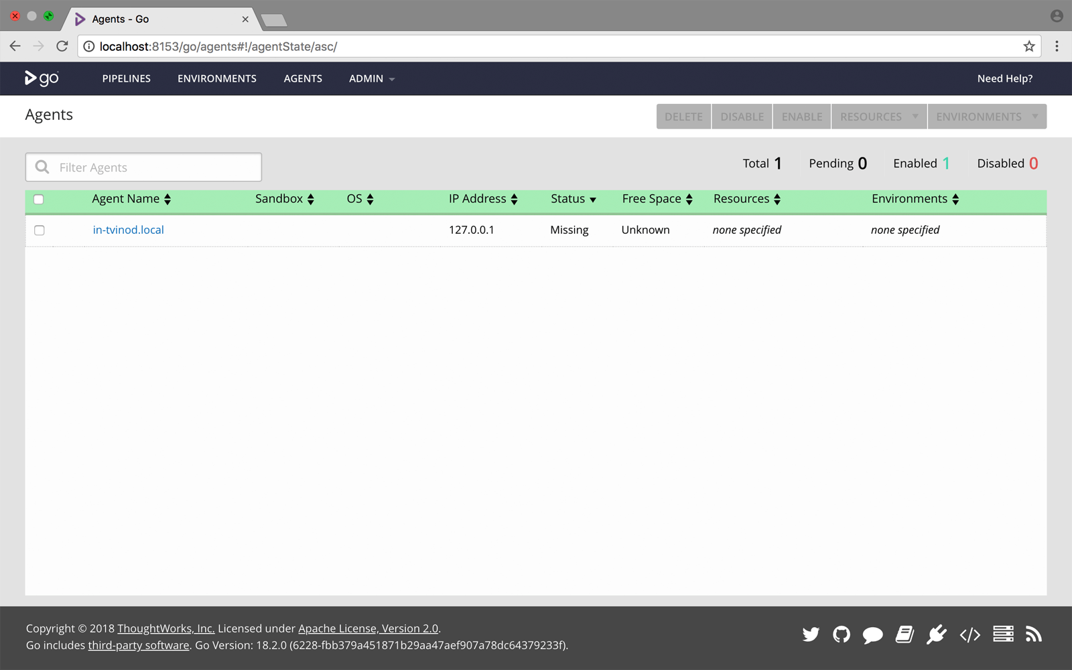The height and width of the screenshot is (670, 1072).
Task: Open a new browser tab
Action: click(x=274, y=20)
